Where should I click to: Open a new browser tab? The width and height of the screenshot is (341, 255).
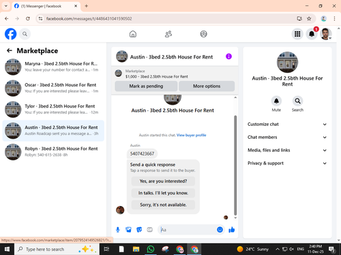(x=87, y=6)
